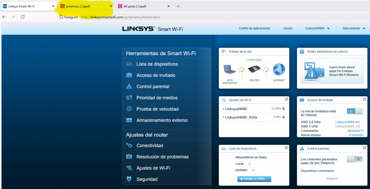Click the Inseguro site security indicator
This screenshot has height=189, width=370.
pyautogui.click(x=69, y=17)
